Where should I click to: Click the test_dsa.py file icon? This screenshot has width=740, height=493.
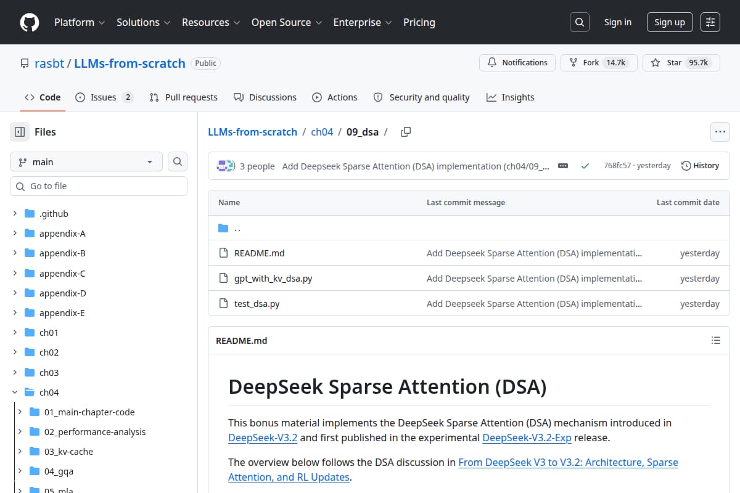(x=223, y=304)
